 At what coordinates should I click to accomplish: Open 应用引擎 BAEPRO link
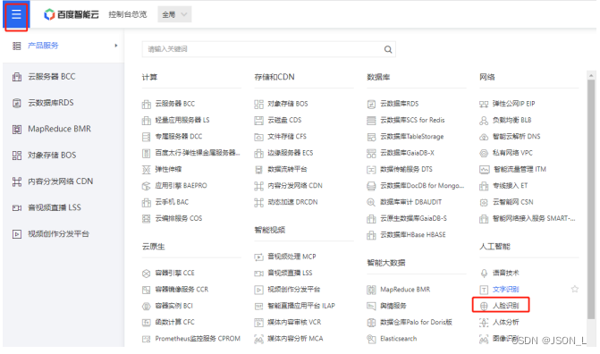(181, 186)
